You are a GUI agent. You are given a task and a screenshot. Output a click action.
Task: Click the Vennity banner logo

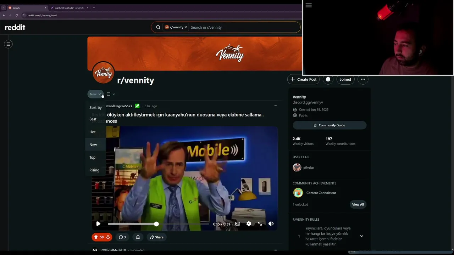230,53
